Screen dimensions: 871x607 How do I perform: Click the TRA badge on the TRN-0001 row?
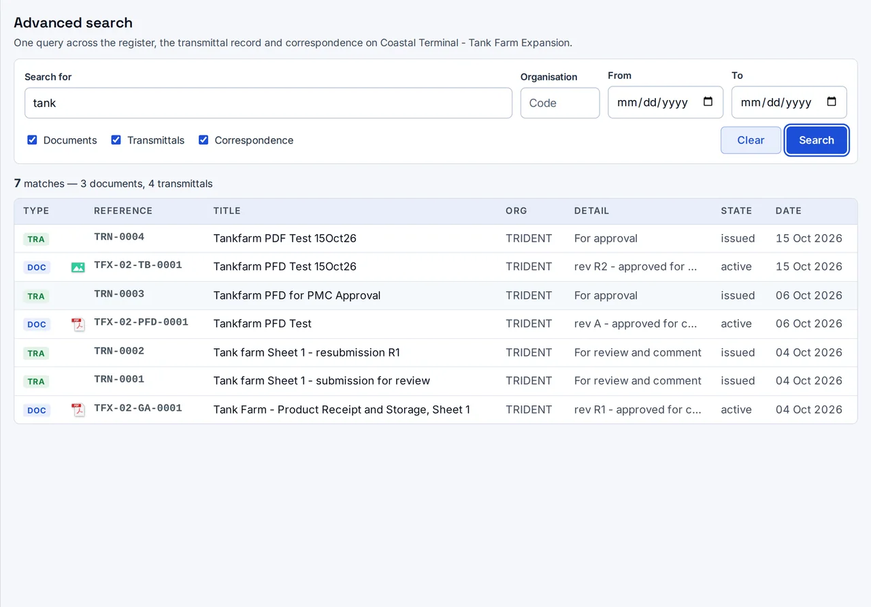click(36, 382)
